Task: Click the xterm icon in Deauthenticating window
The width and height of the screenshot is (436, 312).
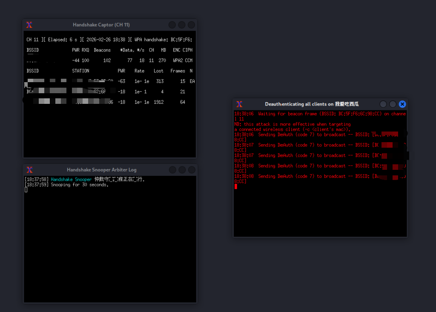Action: [239, 104]
